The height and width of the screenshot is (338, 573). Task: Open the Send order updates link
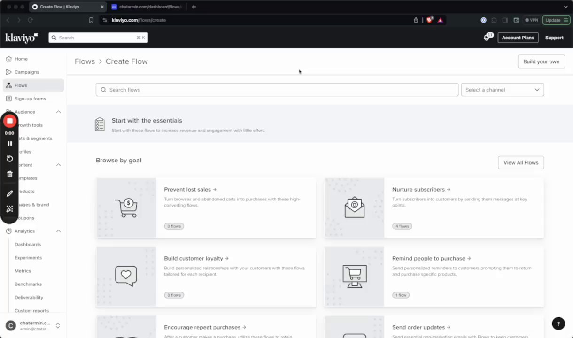(x=421, y=328)
